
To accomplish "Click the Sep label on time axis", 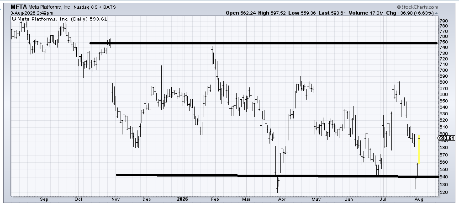I will (x=44, y=199).
